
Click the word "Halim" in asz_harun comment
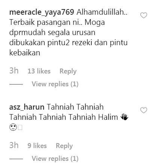click(108, 117)
